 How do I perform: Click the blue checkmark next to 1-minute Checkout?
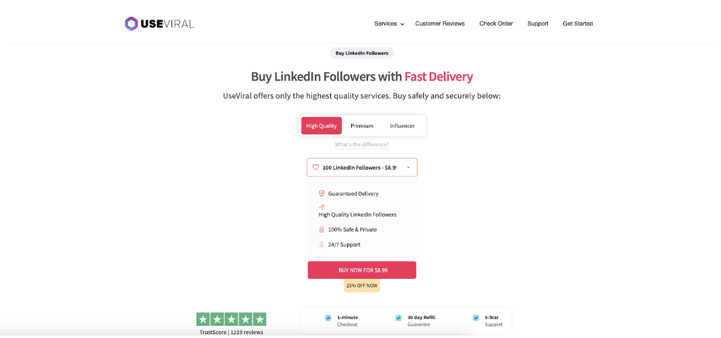329,318
